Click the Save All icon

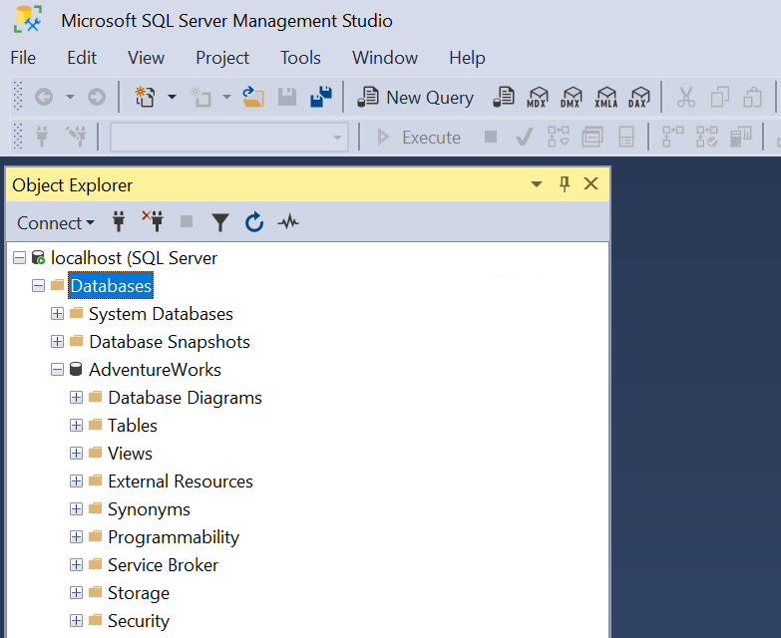(x=320, y=97)
